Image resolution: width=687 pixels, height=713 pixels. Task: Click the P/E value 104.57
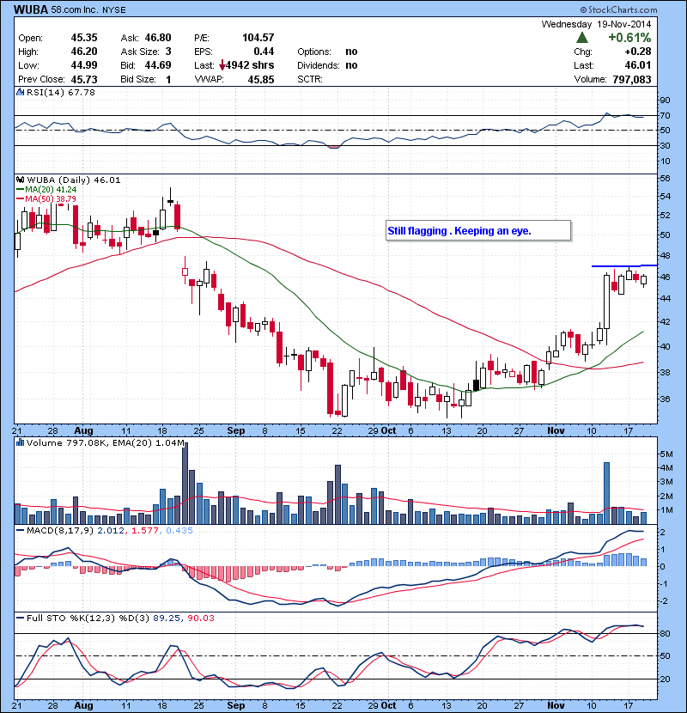click(x=258, y=38)
